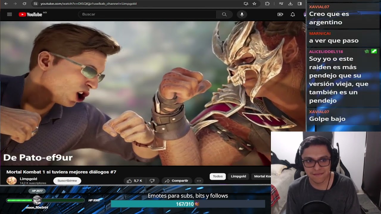Like the video showing 5,7 K
Screen dimensions: 381x214
135,181
